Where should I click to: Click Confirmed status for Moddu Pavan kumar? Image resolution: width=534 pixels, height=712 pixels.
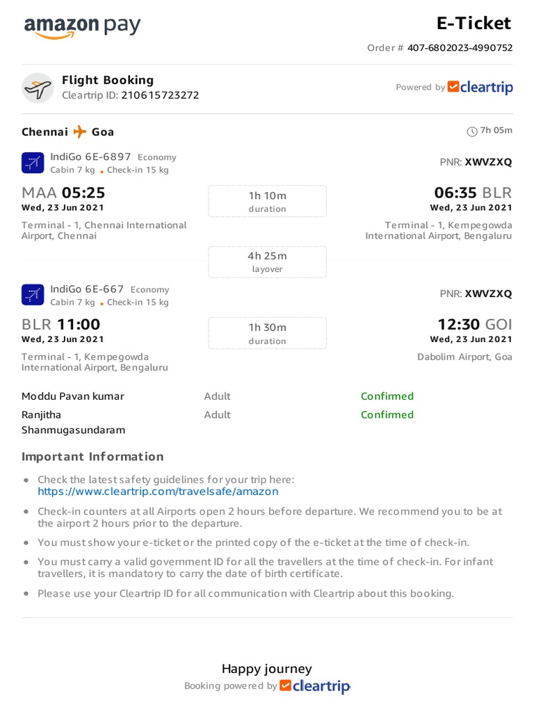coord(387,396)
